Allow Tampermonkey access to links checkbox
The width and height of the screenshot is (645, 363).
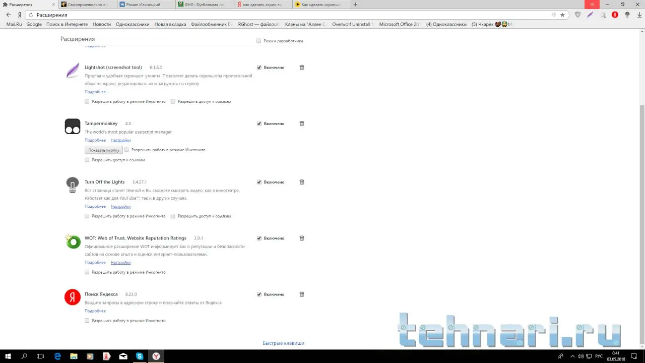tap(87, 160)
